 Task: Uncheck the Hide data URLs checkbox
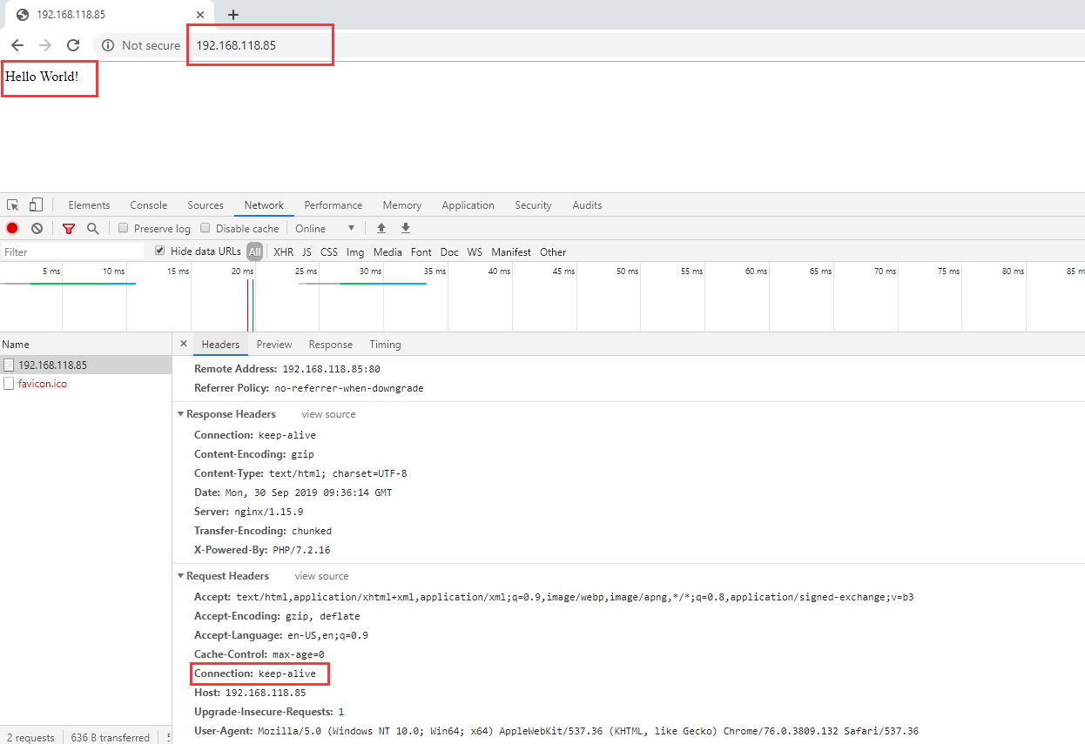point(159,251)
